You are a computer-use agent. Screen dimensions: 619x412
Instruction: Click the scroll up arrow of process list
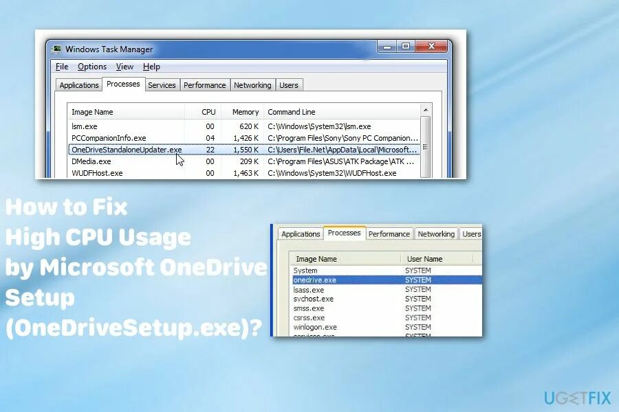(426, 110)
